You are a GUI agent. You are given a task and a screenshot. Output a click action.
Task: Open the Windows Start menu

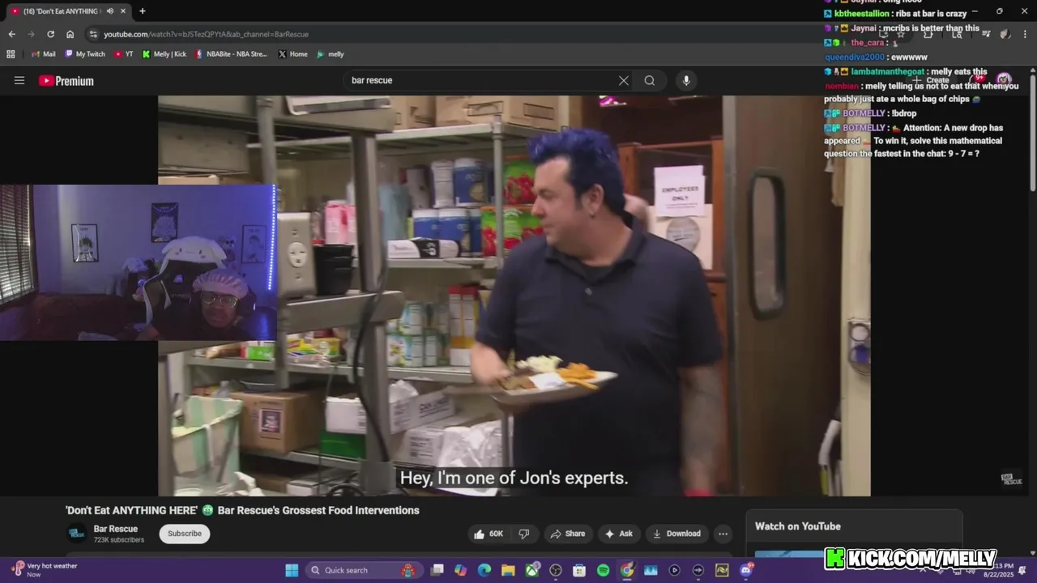[x=292, y=570]
